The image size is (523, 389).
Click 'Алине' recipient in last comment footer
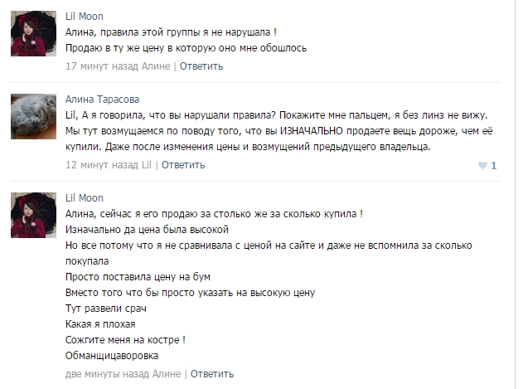(x=167, y=373)
